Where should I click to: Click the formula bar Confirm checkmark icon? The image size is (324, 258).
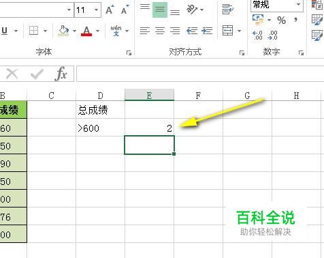(37, 74)
